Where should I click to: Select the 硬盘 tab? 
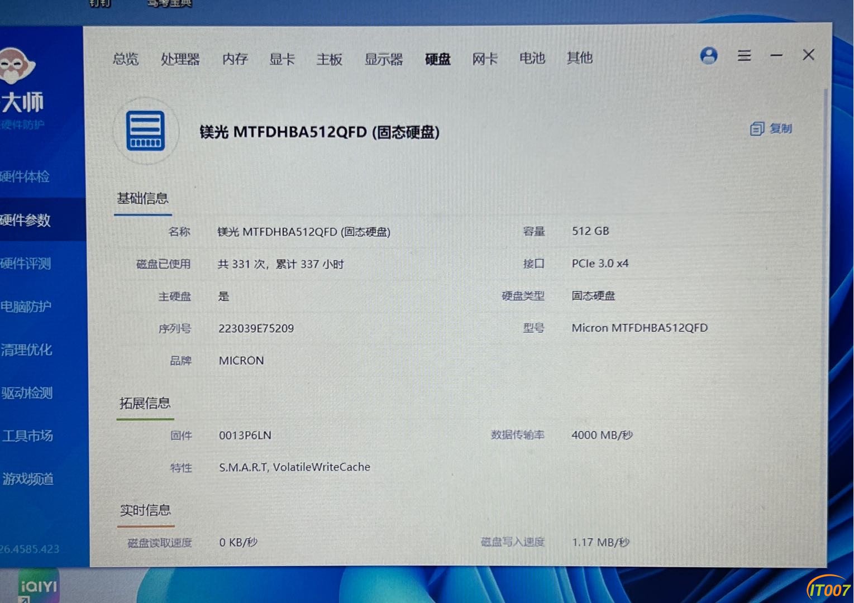click(x=438, y=59)
